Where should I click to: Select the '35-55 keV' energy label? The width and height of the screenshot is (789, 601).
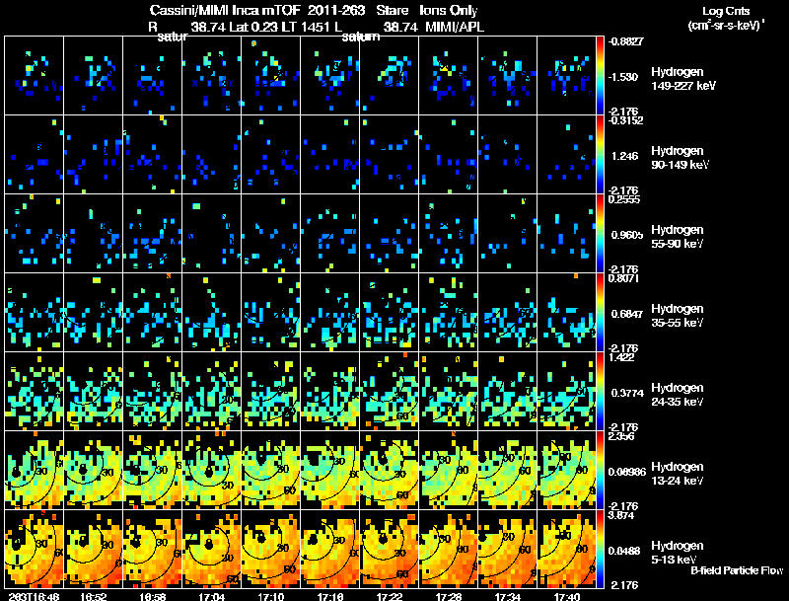[677, 323]
